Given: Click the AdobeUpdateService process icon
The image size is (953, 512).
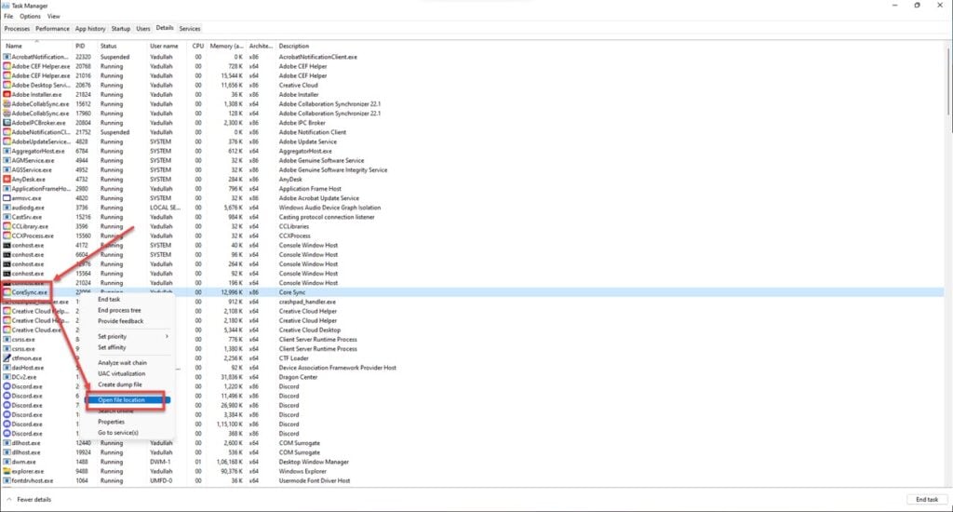Looking at the screenshot, I should point(7,141).
